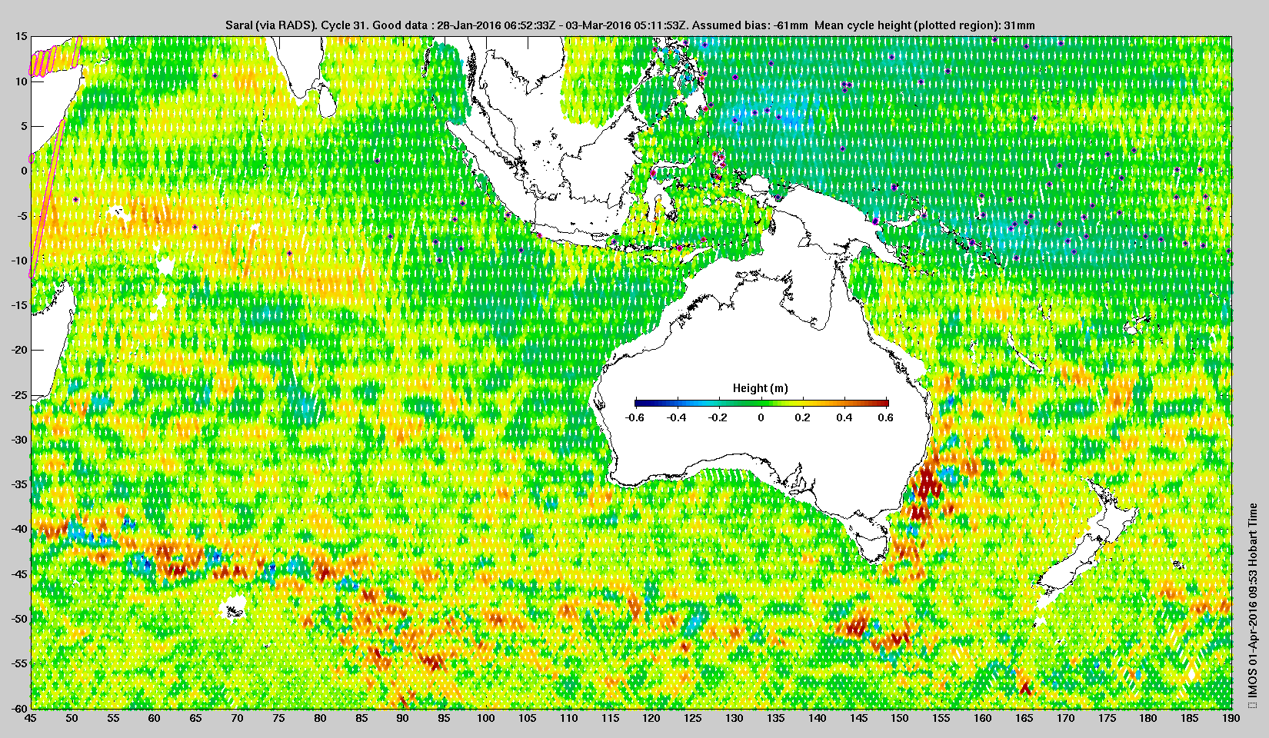Click the '-0.2' colorbar tick label
The width and height of the screenshot is (1269, 738).
pyautogui.click(x=718, y=418)
